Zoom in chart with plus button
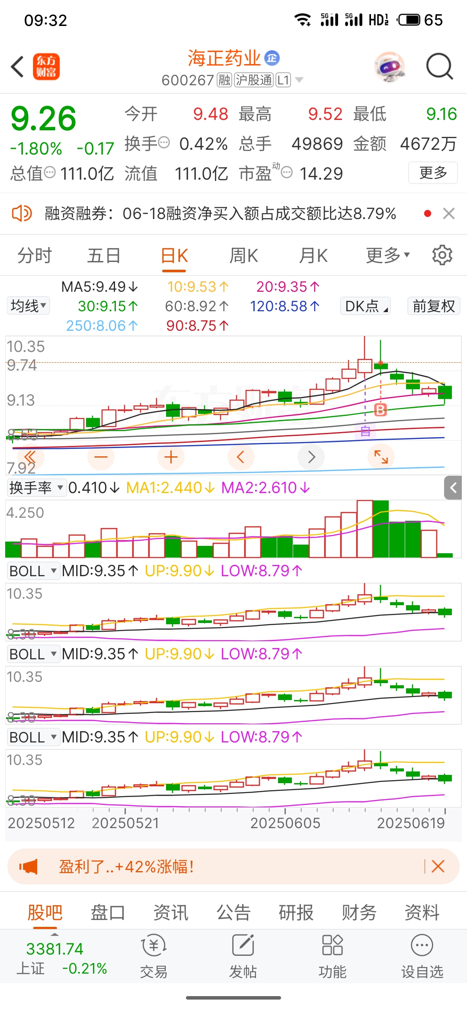467x1013 pixels. [171, 457]
